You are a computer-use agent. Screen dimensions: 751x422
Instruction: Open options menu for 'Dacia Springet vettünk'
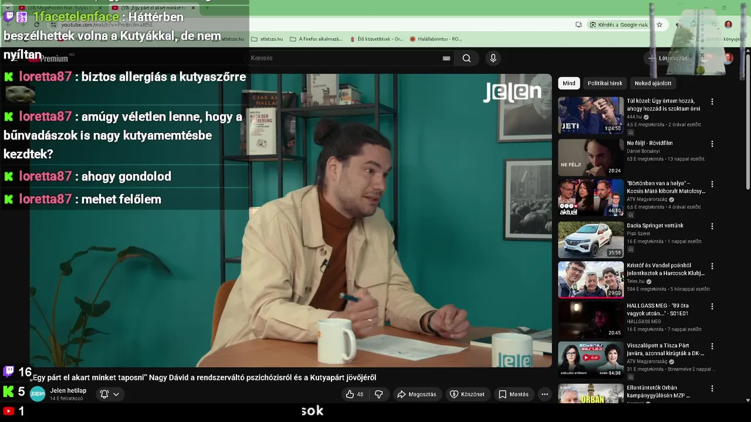point(712,226)
